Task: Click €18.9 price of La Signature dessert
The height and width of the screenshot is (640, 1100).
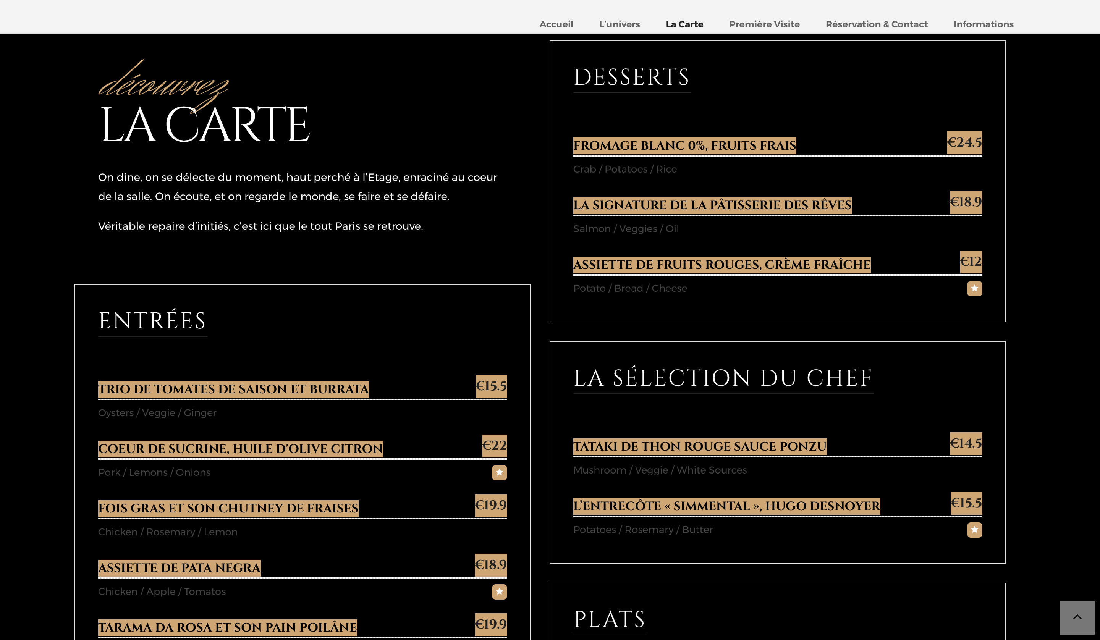Action: tap(966, 202)
